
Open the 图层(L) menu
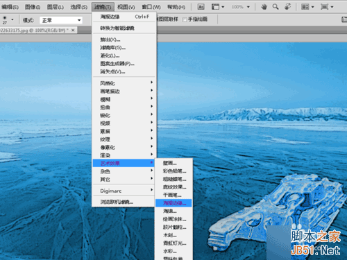pos(56,7)
